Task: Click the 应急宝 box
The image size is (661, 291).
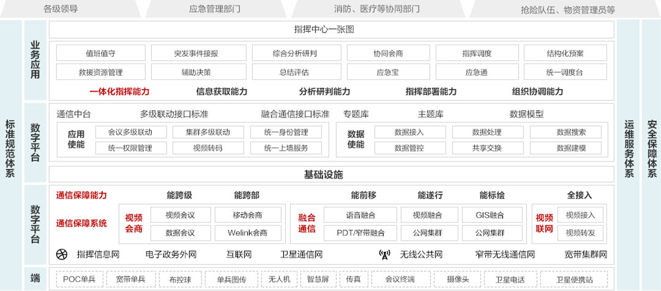Action: [388, 72]
